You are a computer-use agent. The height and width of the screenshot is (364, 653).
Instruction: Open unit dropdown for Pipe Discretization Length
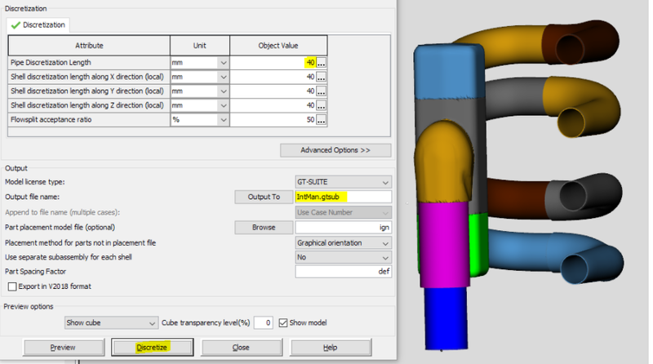point(224,63)
